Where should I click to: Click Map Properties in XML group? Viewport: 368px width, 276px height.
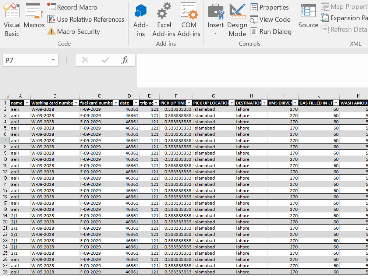click(344, 7)
